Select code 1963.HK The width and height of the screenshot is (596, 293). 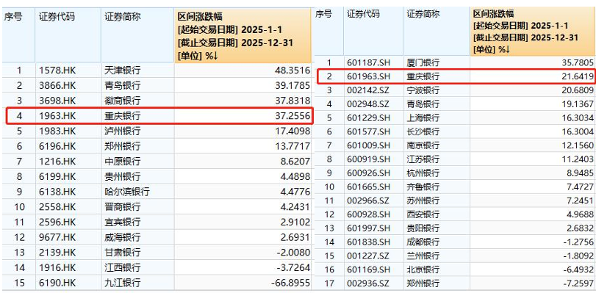(x=57, y=116)
